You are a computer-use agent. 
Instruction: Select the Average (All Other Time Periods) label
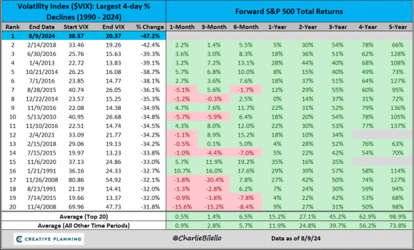[83, 226]
